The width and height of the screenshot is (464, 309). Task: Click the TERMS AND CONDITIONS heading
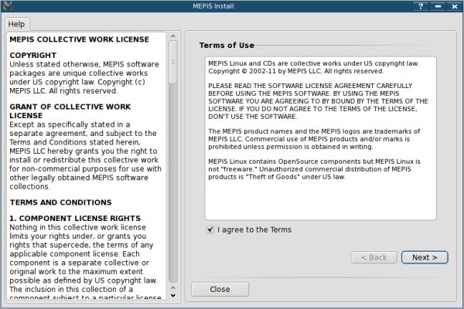tap(62, 202)
